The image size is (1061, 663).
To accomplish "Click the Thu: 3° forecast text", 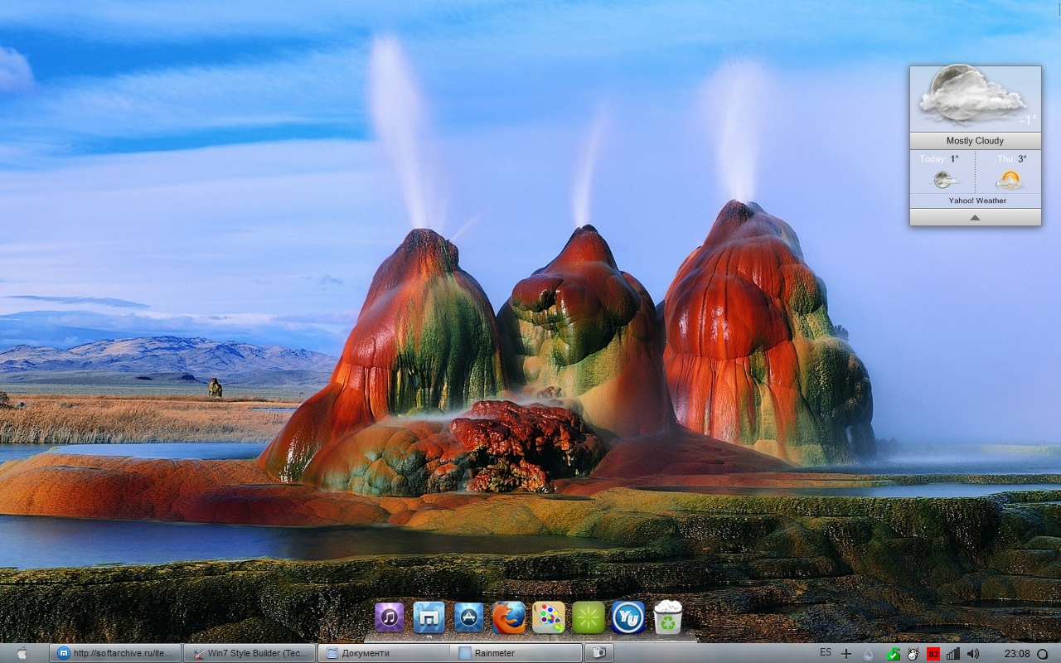I will pos(1012,159).
